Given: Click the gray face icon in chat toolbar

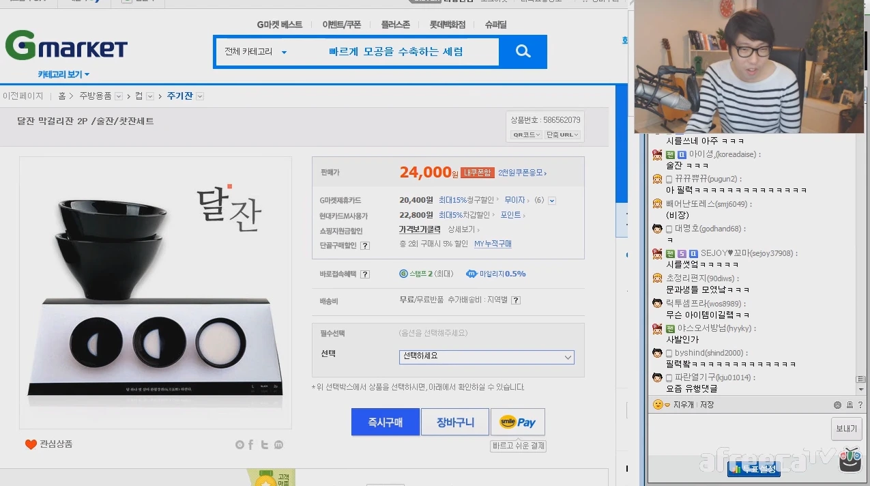Looking at the screenshot, I should (837, 405).
